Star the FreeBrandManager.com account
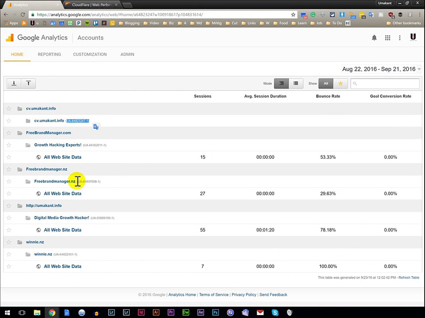 9,133
